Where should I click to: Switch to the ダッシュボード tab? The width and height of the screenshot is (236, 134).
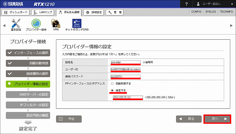[16, 12]
